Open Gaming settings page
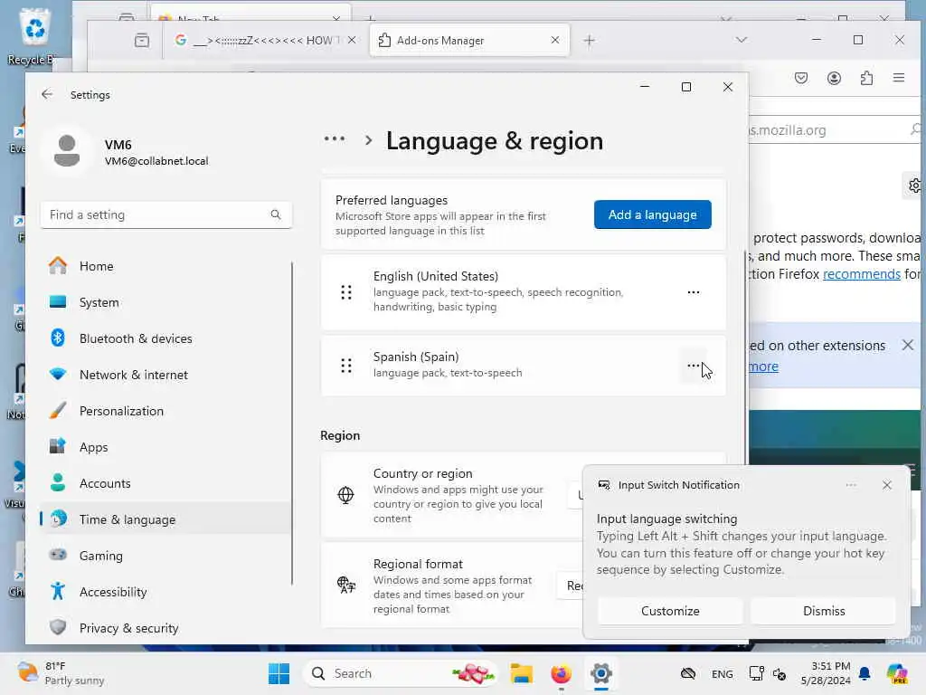 click(x=165, y=556)
